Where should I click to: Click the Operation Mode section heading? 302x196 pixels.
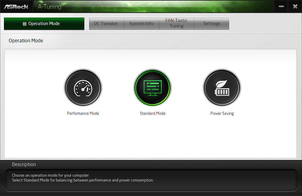point(26,41)
